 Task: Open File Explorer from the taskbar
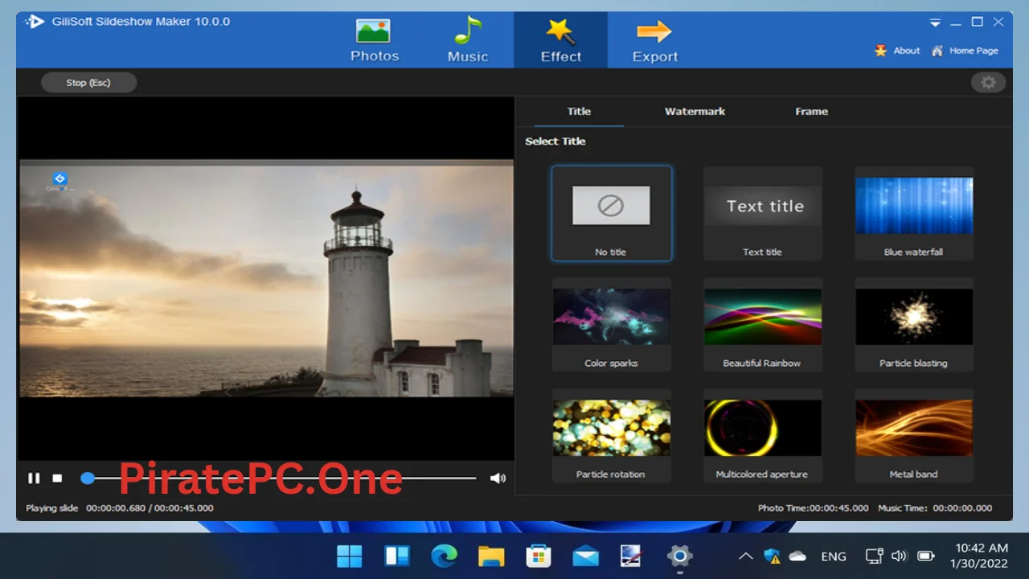(491, 556)
